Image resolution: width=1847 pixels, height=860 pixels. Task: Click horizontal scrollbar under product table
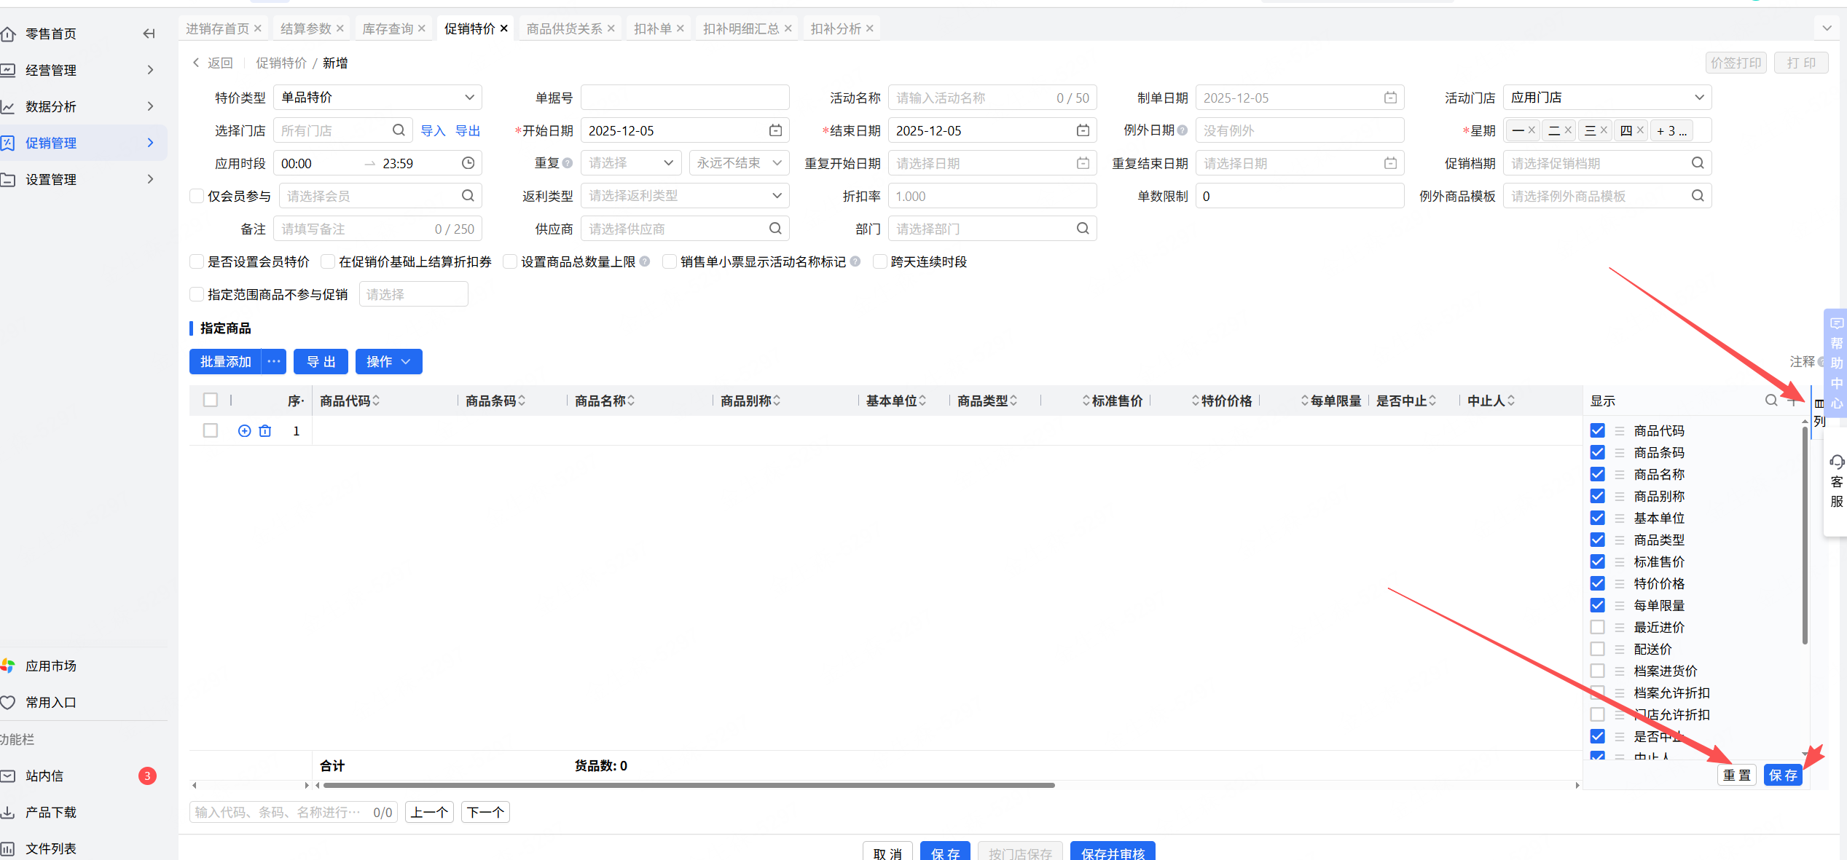[x=689, y=786]
